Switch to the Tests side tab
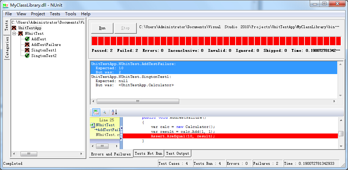348x170 pixels. click(x=6, y=26)
